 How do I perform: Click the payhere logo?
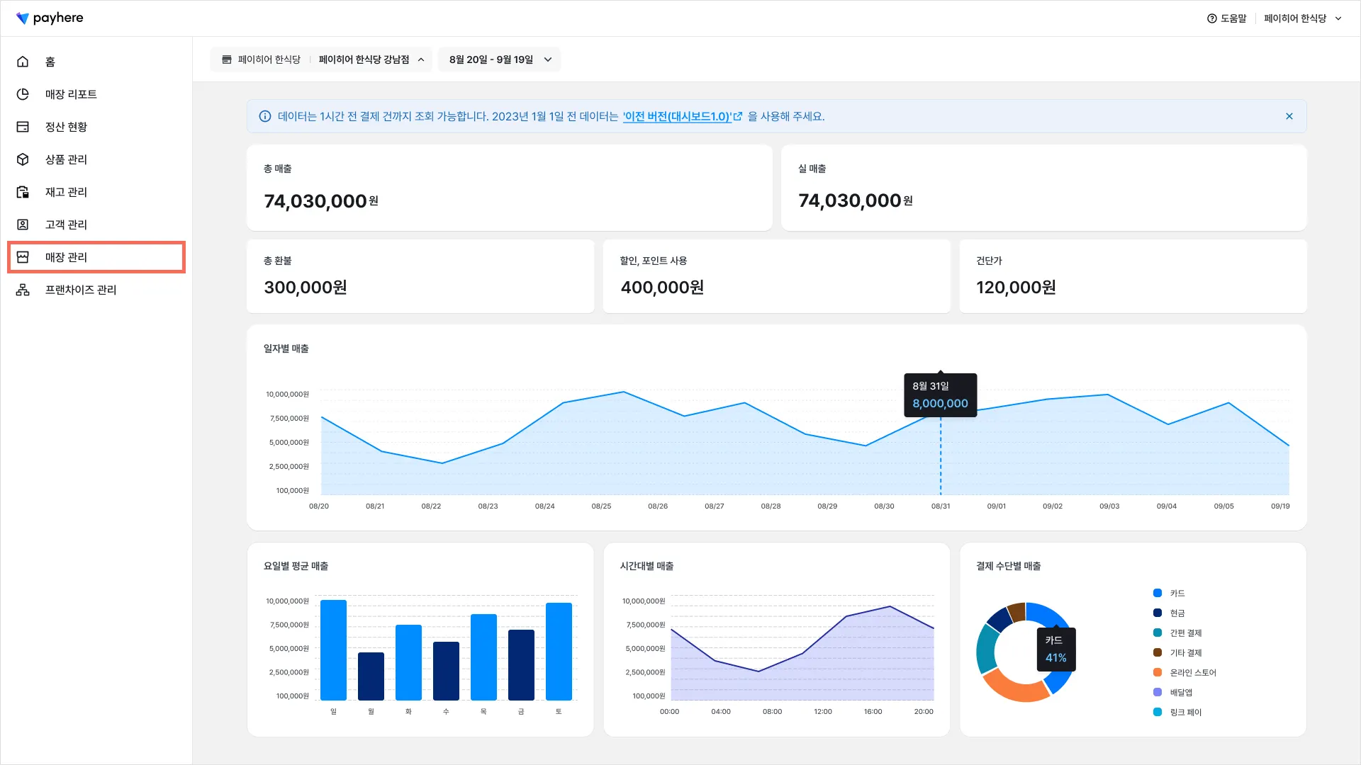coord(50,18)
